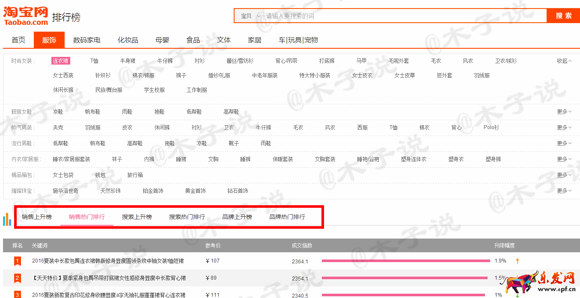Click the Taobao logo
Image resolution: width=580 pixels, height=298 pixels.
(26, 16)
